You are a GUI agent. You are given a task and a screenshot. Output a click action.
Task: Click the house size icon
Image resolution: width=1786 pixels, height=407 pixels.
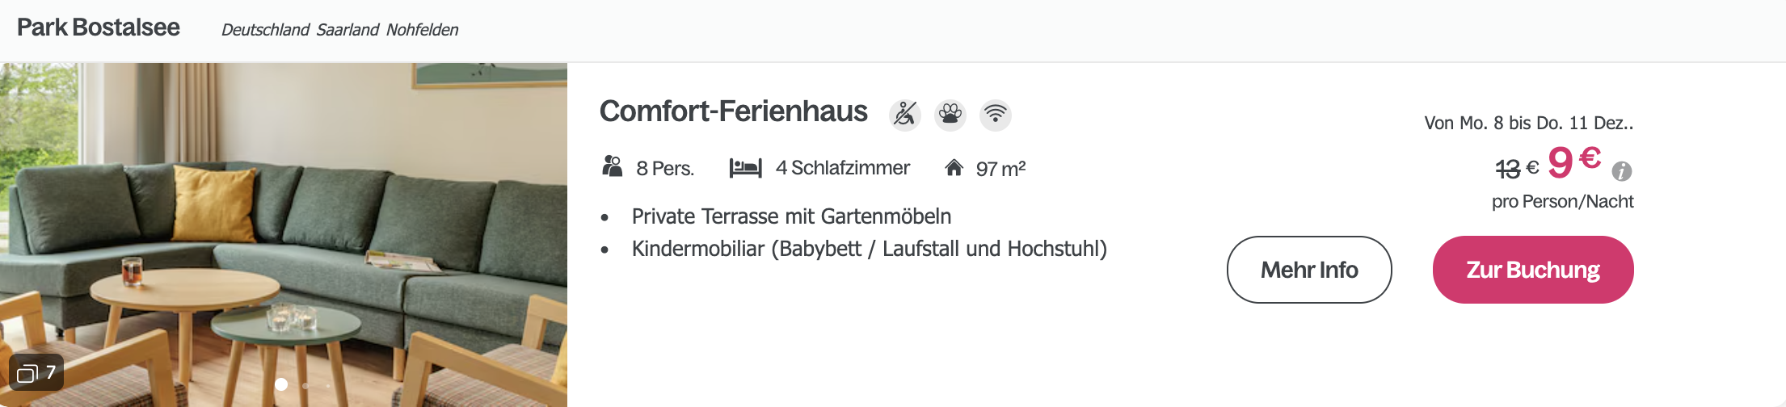pos(954,168)
